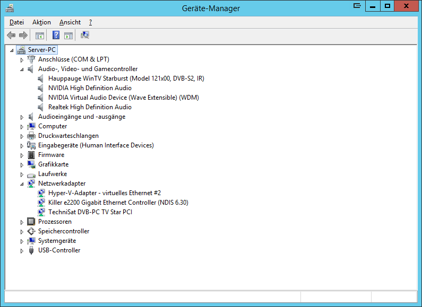The width and height of the screenshot is (422, 307).
Task: Open Help via blue question mark icon
Action: (56, 36)
